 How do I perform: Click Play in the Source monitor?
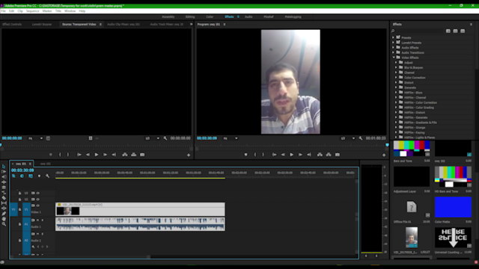pyautogui.click(x=97, y=155)
